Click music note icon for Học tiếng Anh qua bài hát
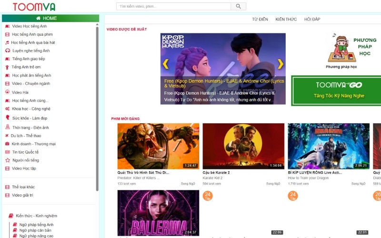 pyautogui.click(x=7, y=42)
